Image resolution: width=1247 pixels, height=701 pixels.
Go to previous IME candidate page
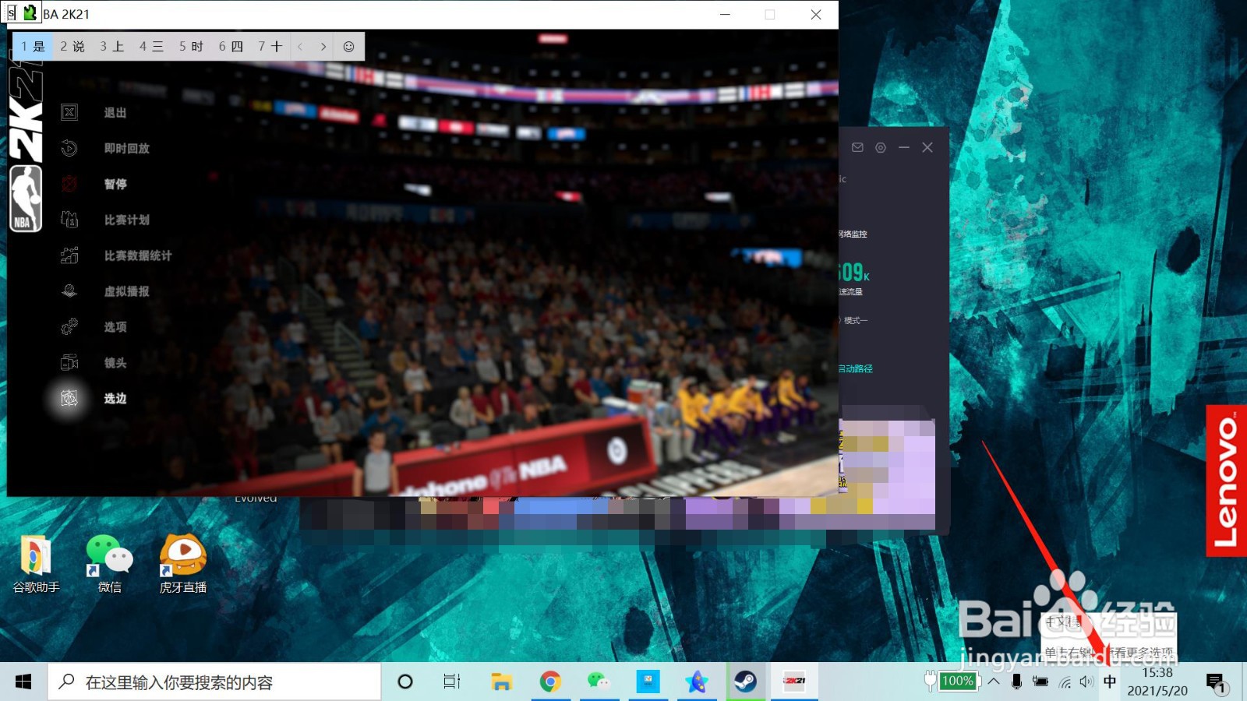pos(300,47)
